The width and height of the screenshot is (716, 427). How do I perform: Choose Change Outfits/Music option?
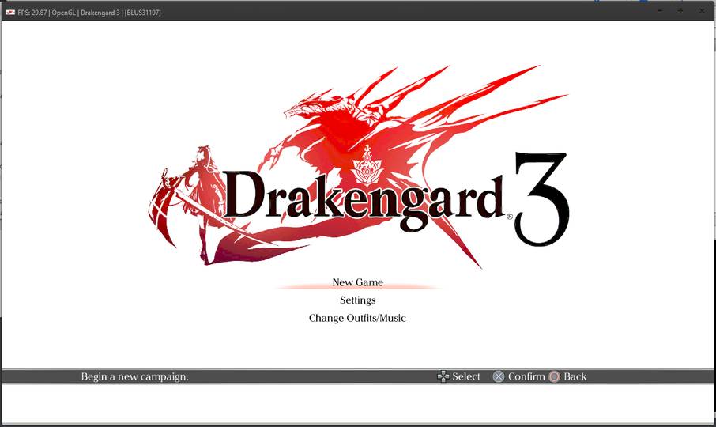coord(357,318)
